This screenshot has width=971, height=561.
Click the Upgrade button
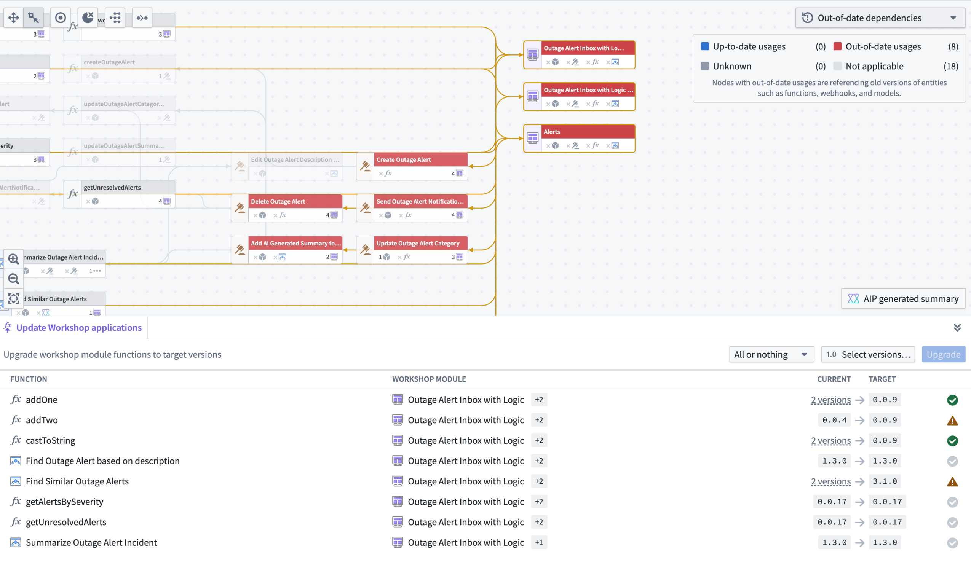click(943, 354)
